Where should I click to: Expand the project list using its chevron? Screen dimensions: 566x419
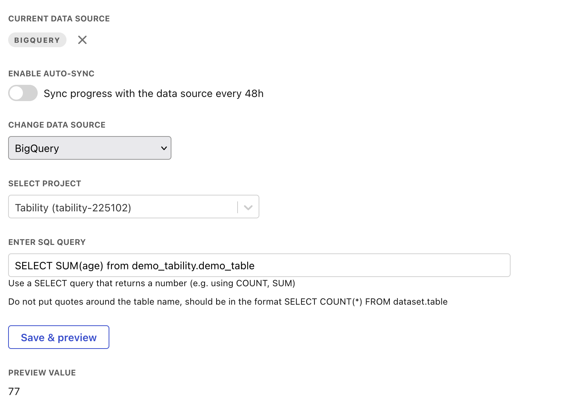point(248,208)
